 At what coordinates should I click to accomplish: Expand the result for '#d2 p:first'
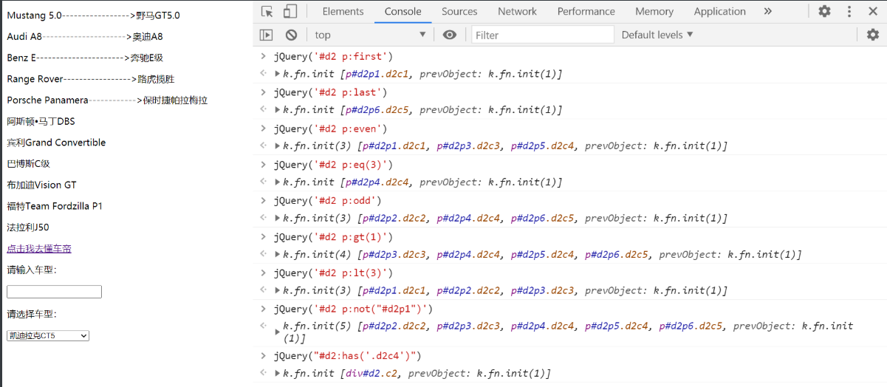coord(277,74)
